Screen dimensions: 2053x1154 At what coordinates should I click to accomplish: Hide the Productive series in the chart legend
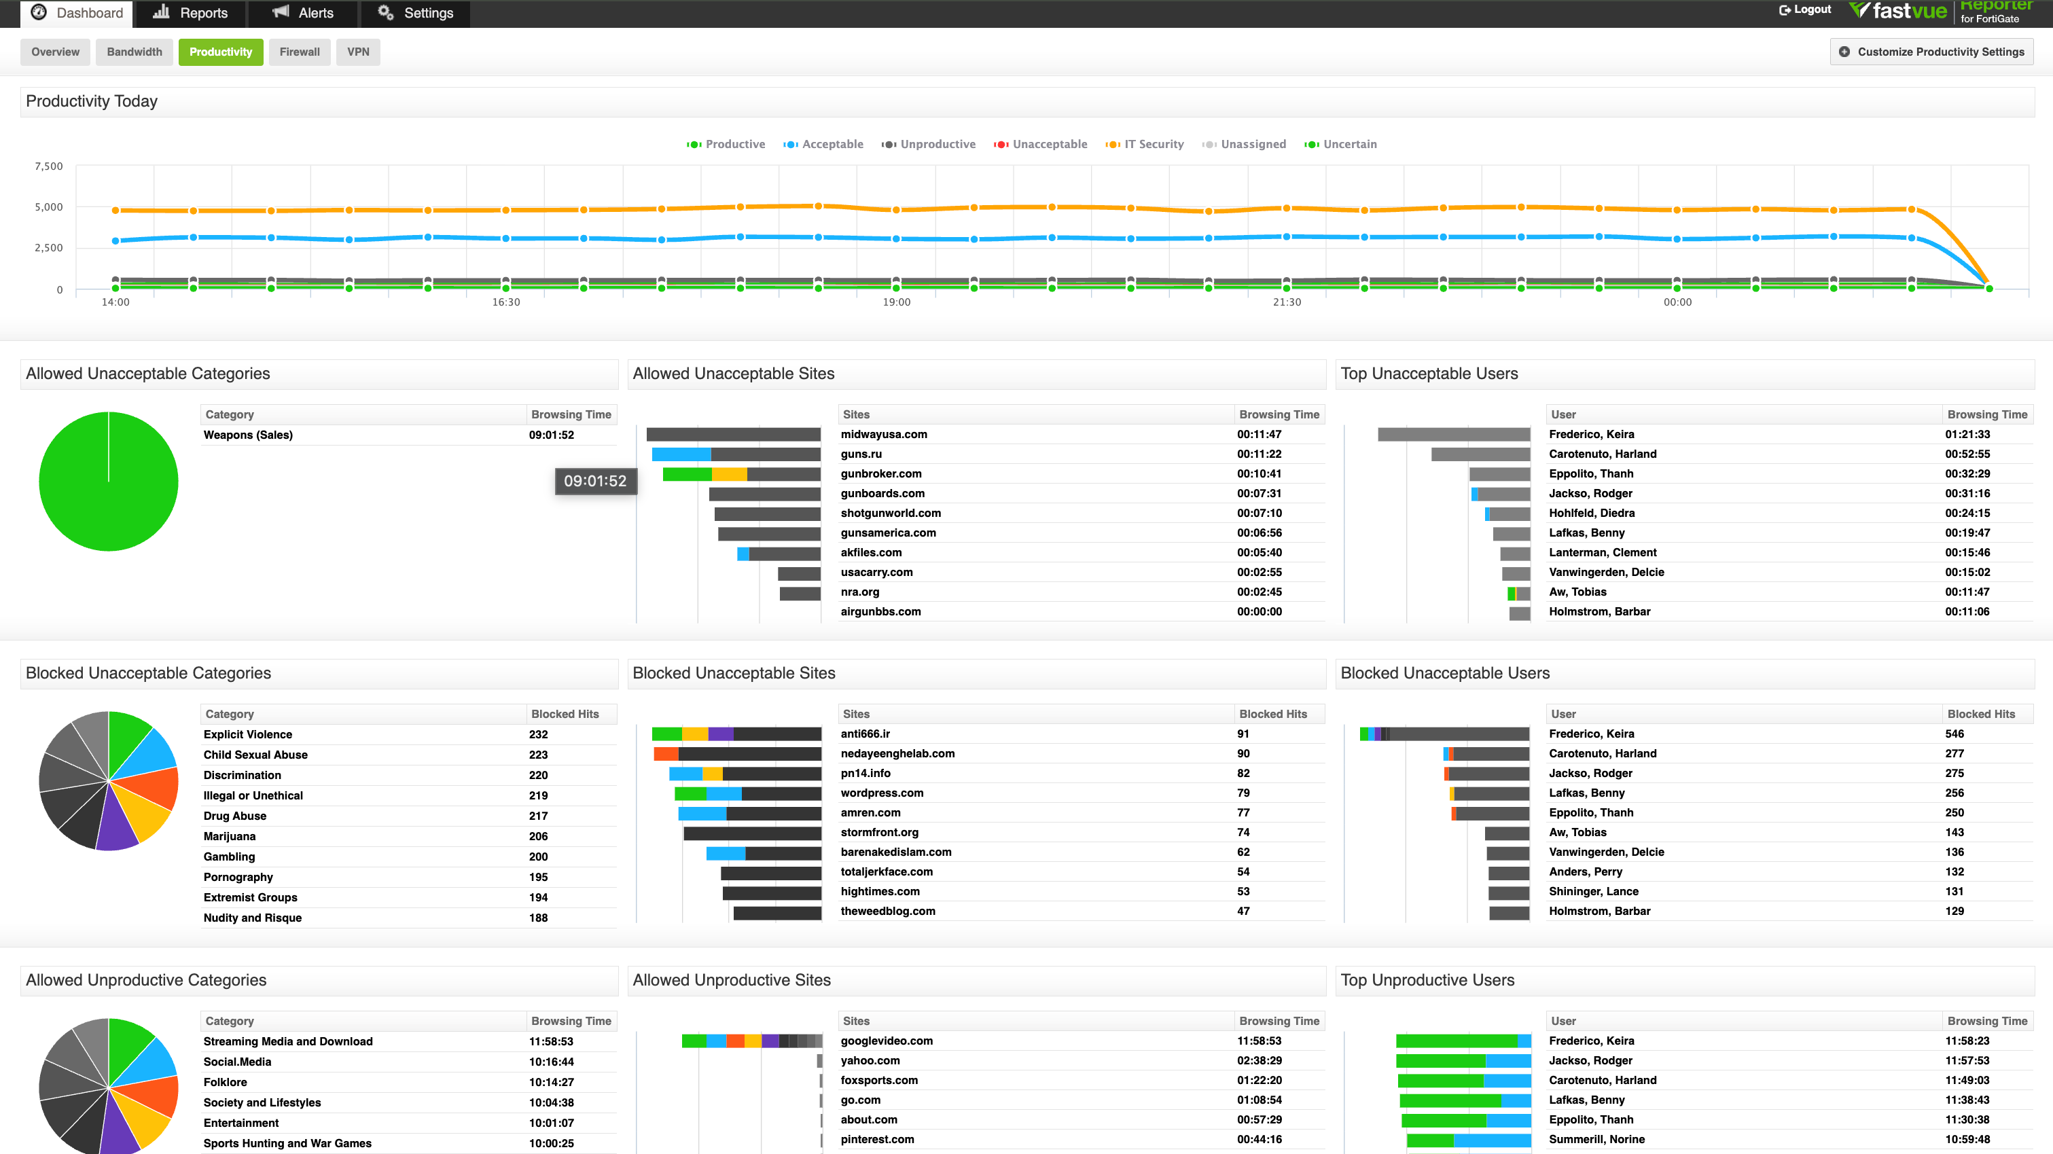click(726, 143)
